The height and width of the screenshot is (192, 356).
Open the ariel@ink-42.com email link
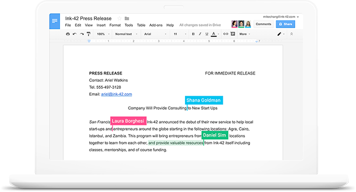117,94
